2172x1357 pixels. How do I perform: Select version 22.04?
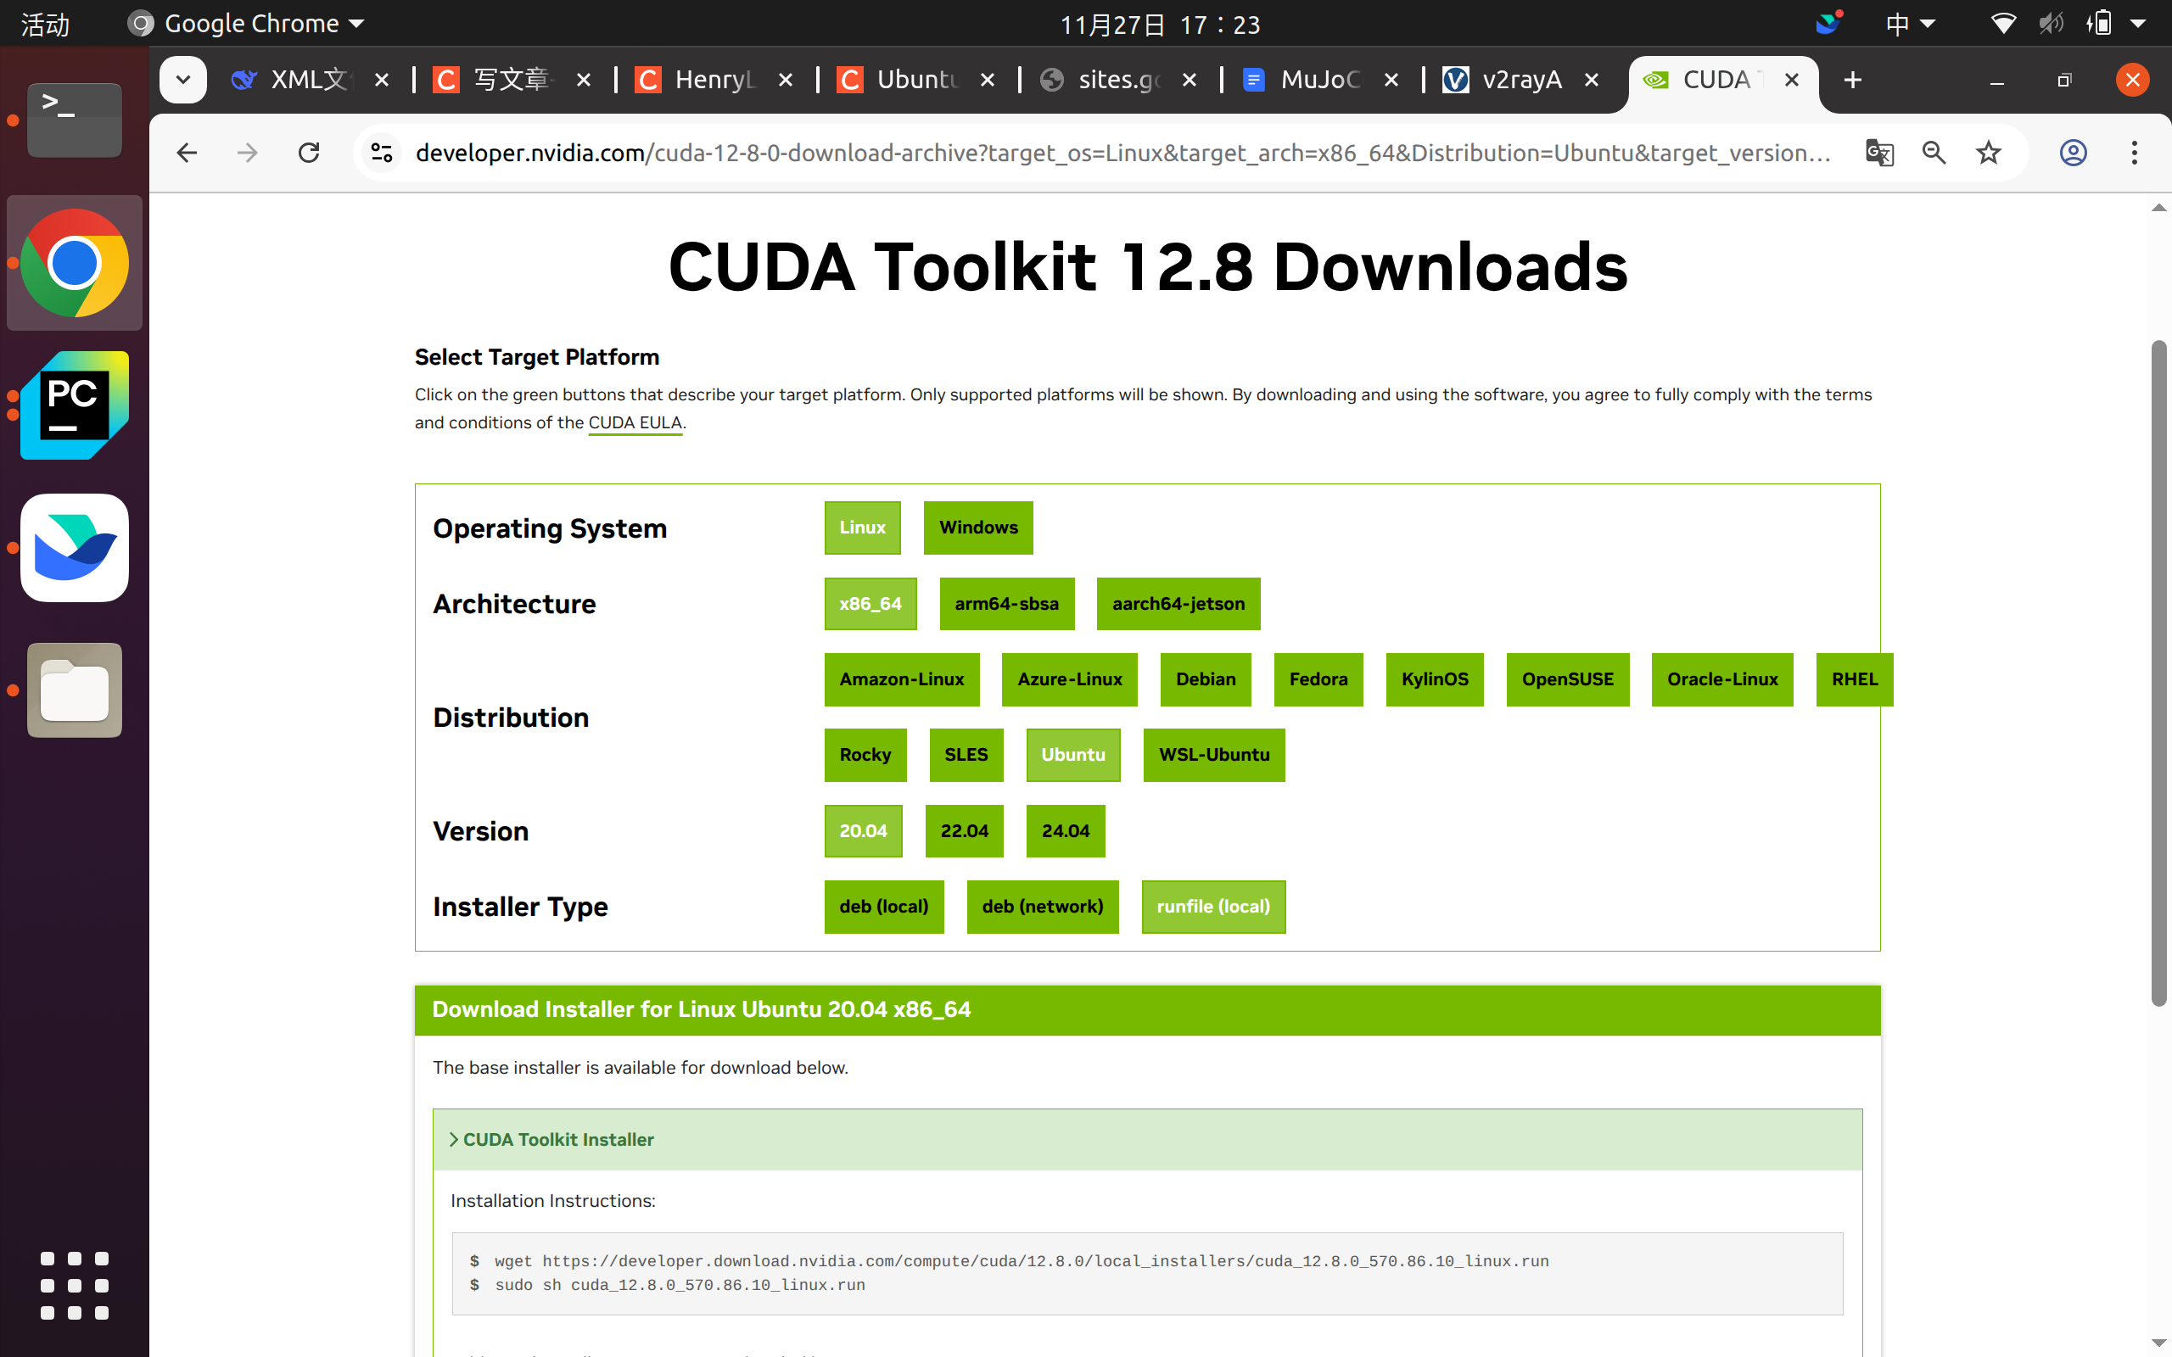[964, 831]
